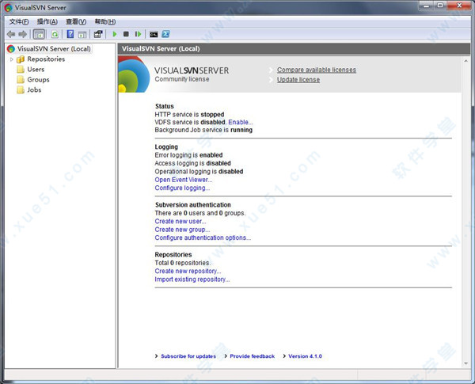Click Configure authentication options link
475x384 pixels.
coord(203,238)
